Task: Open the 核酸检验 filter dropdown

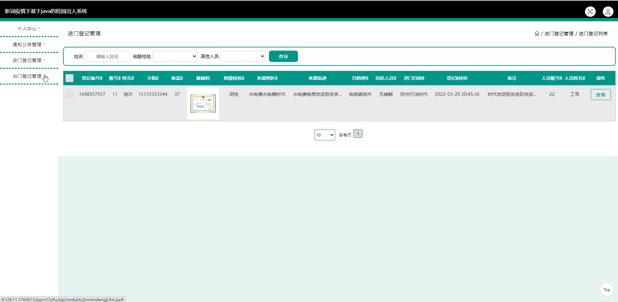Action: point(175,56)
